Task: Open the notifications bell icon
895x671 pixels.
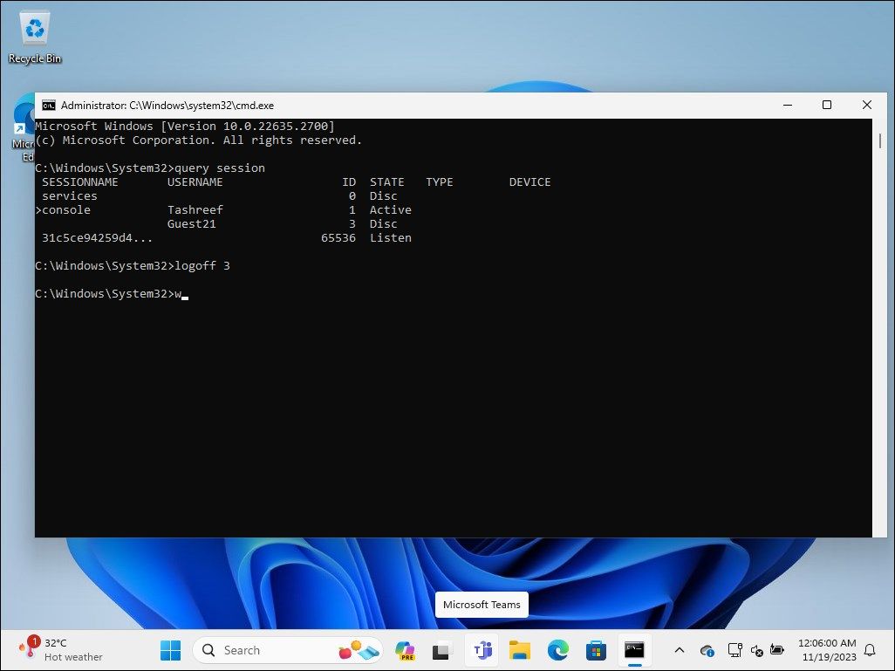Action: point(869,650)
